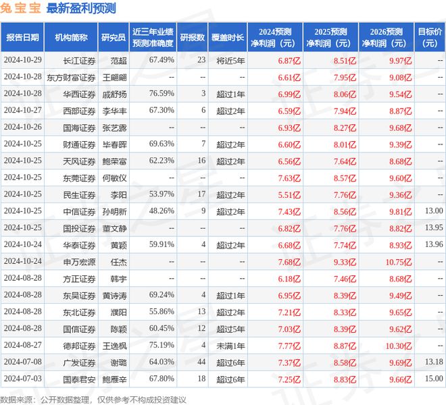Click the 2024-08-27 report date cell
Screen dimensions: 446x405
coord(23,345)
